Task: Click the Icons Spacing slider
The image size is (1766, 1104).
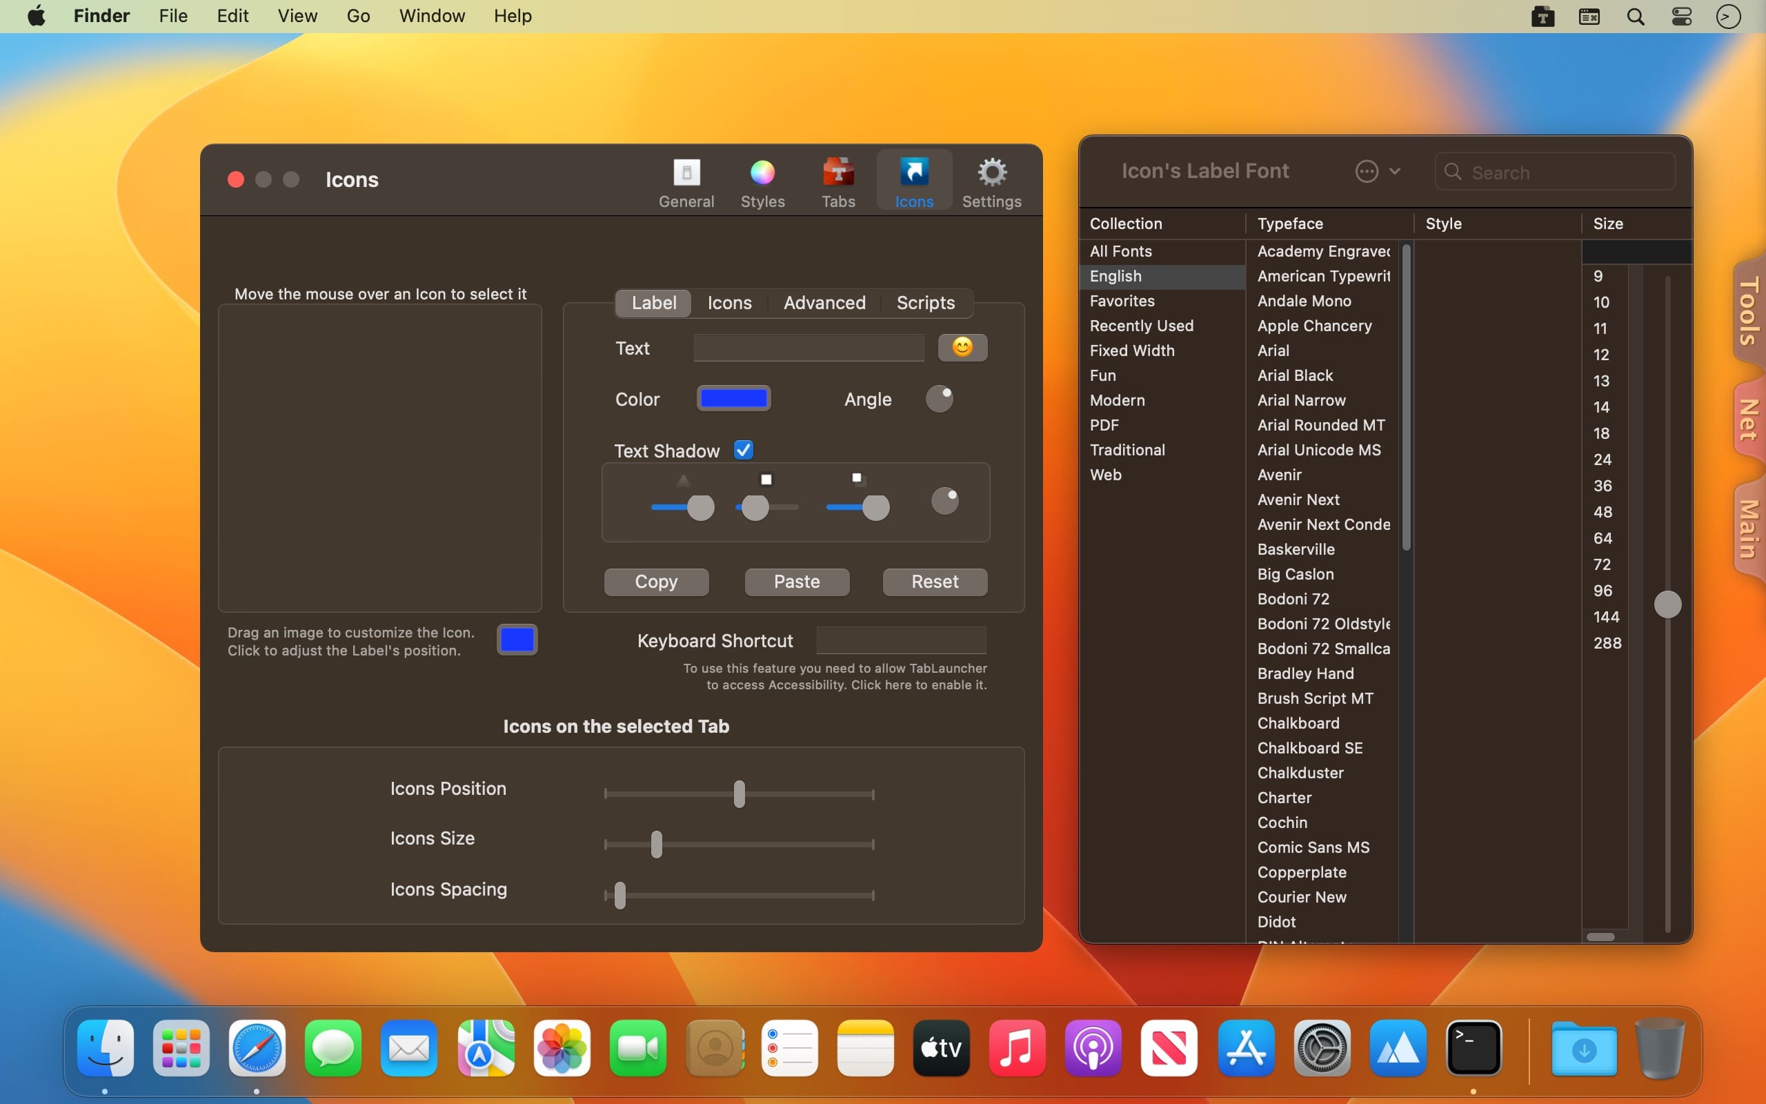Action: point(740,895)
